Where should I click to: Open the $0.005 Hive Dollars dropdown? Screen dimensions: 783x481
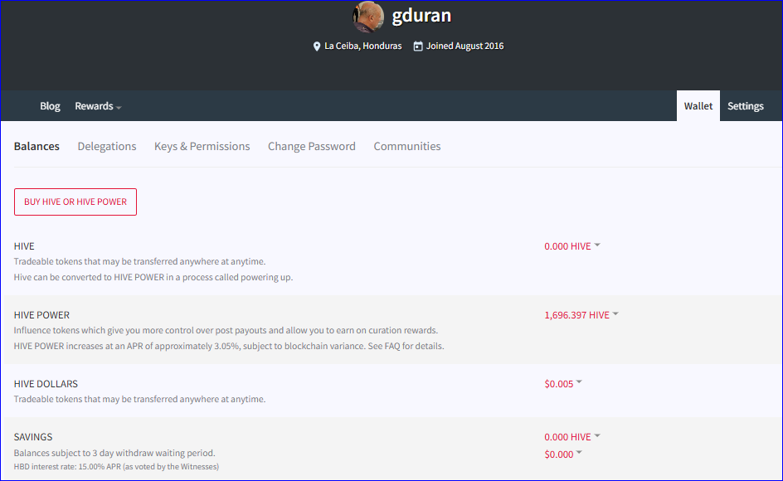[563, 384]
